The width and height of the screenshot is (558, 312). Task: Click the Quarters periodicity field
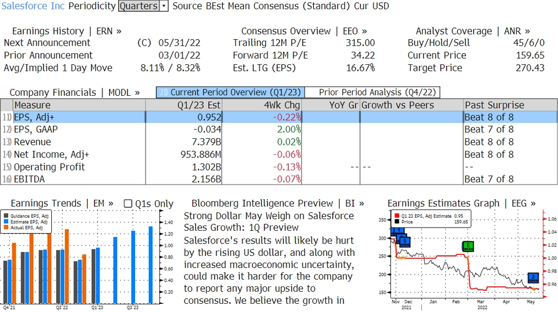coord(139,6)
